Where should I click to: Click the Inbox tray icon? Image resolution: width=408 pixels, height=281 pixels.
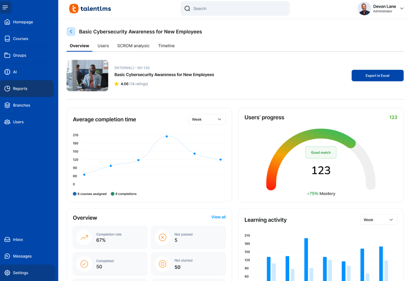(7, 239)
